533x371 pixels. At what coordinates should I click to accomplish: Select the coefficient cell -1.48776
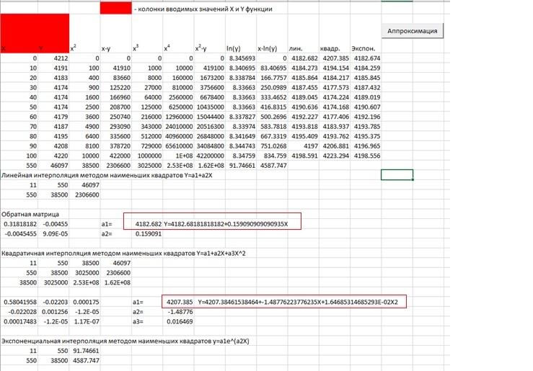(178, 312)
